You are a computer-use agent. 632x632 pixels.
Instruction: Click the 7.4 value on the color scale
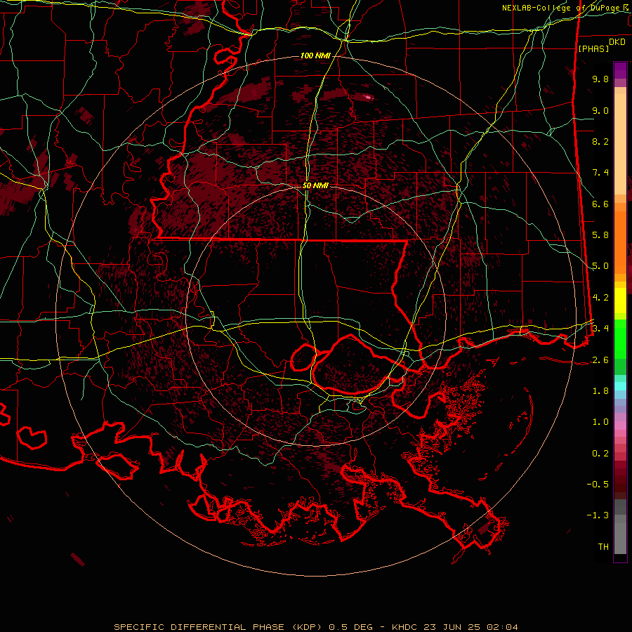600,173
